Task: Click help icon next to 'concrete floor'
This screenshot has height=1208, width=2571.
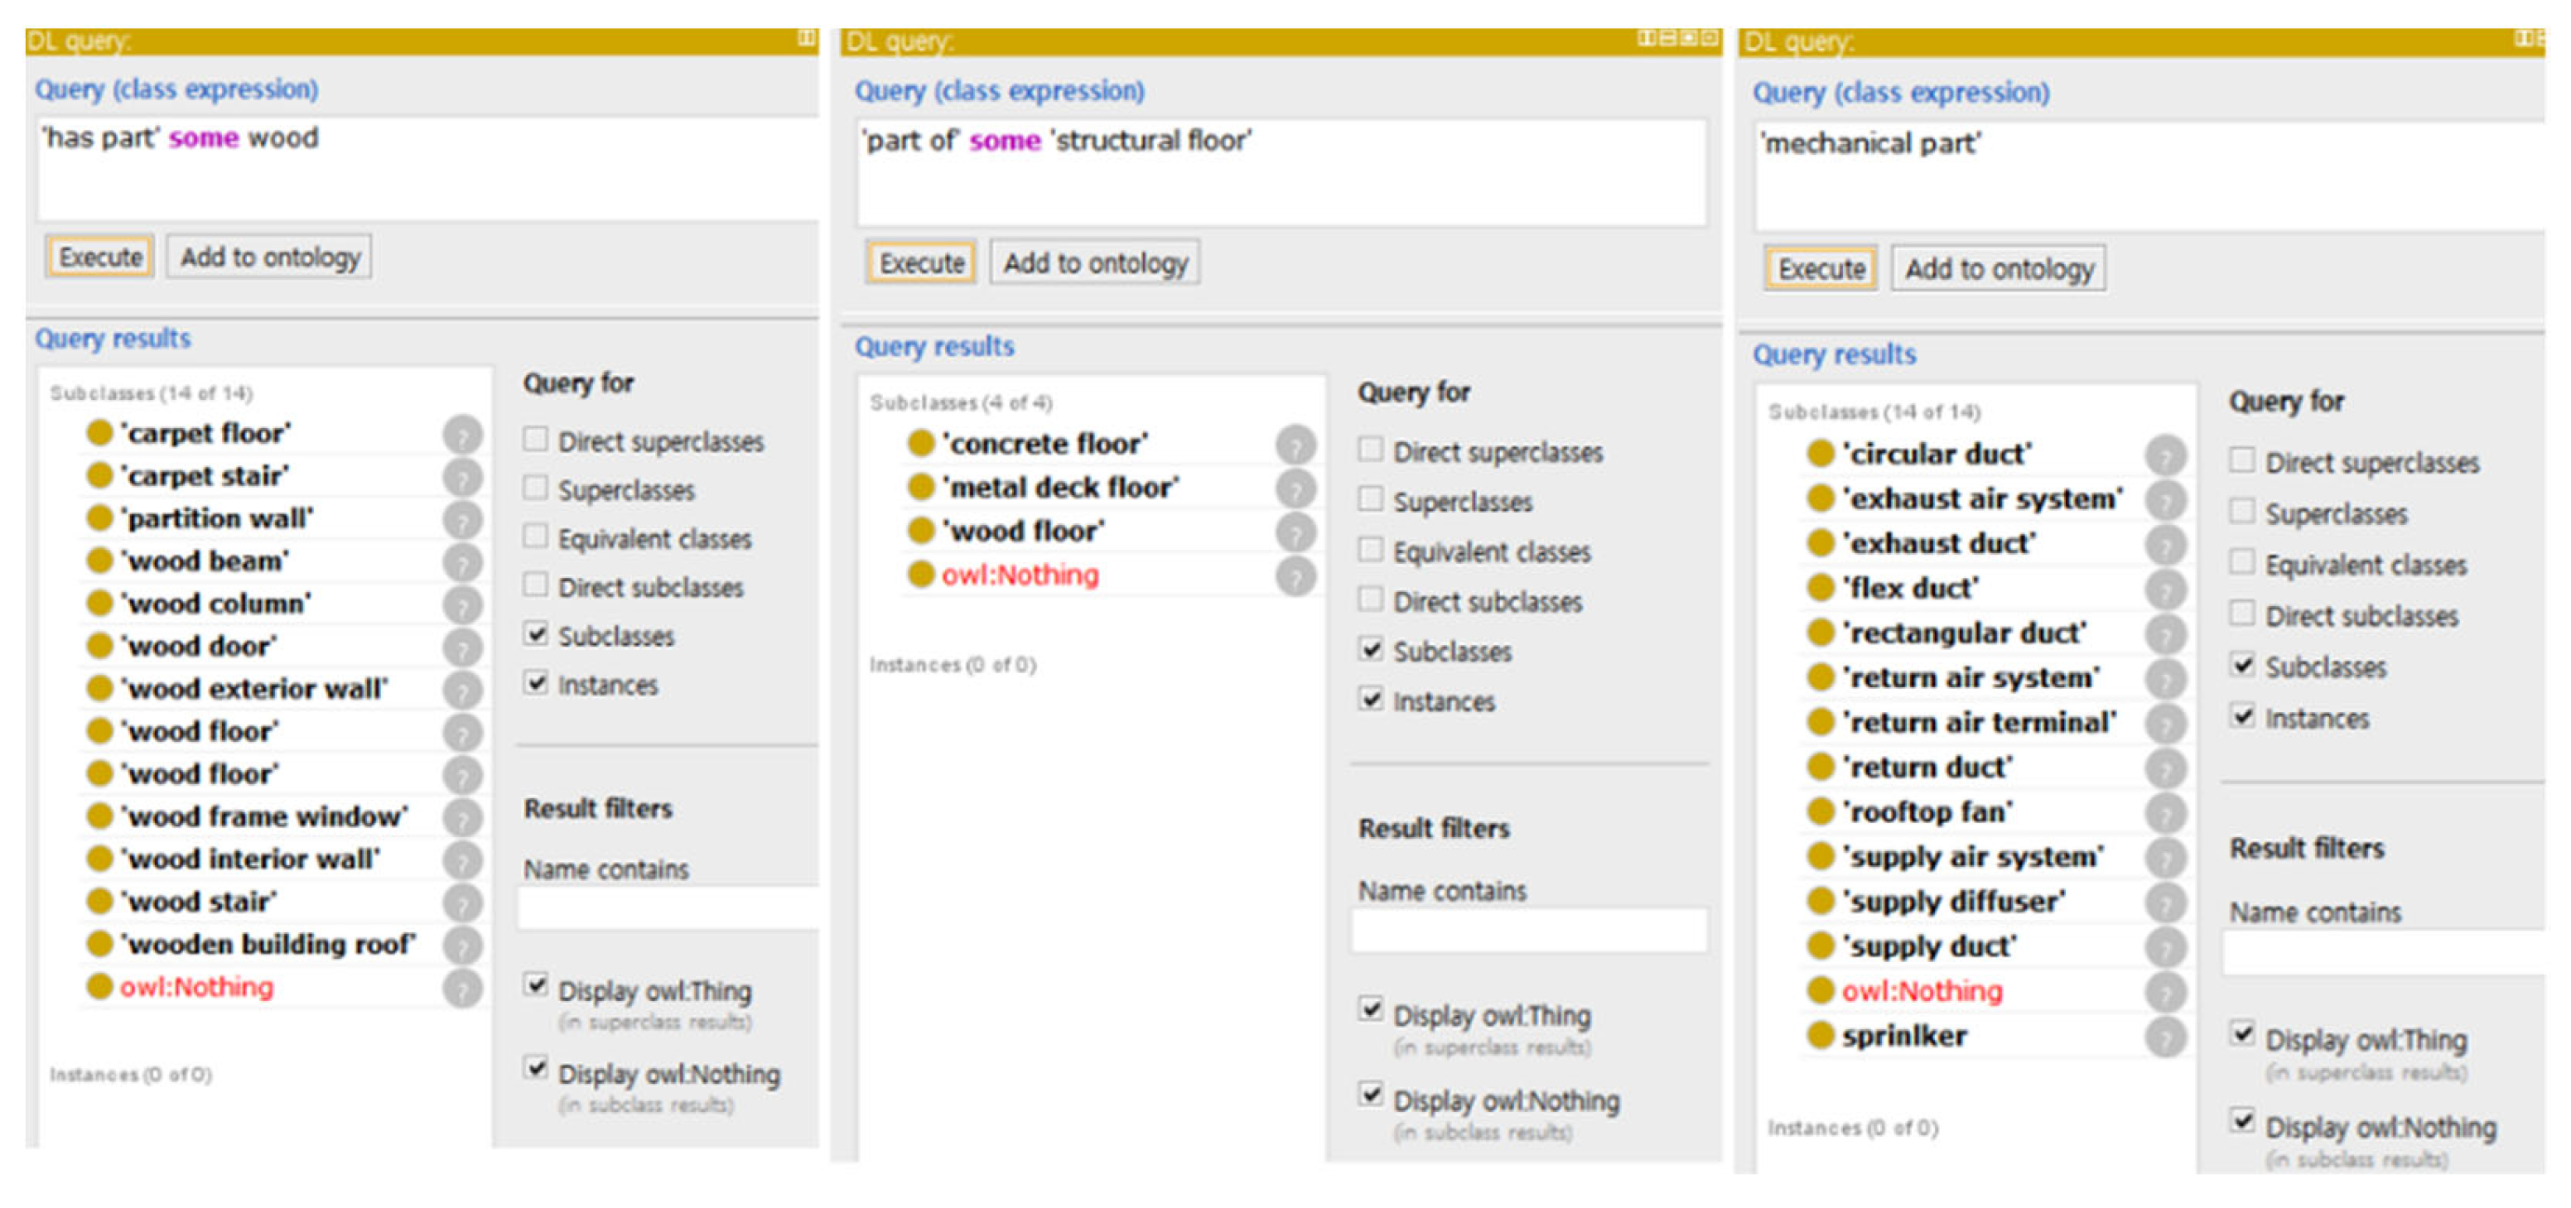Action: [1295, 445]
